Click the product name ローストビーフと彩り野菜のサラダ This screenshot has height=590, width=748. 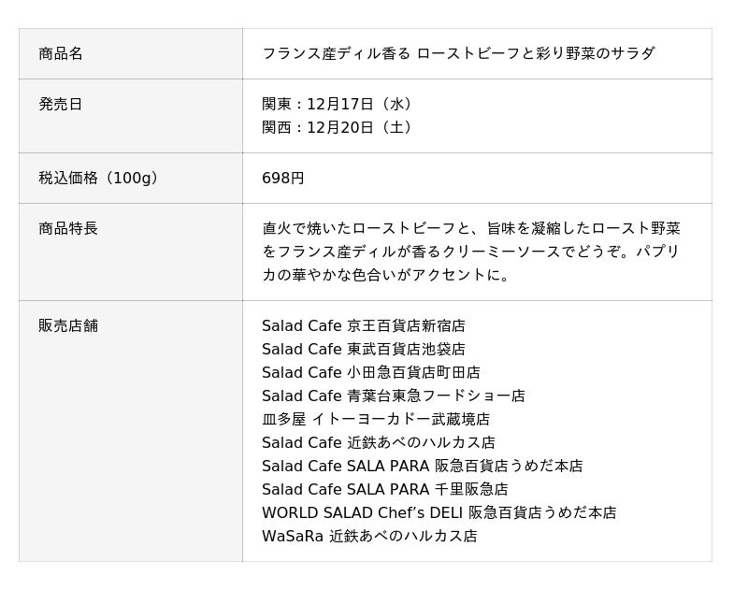click(x=458, y=53)
